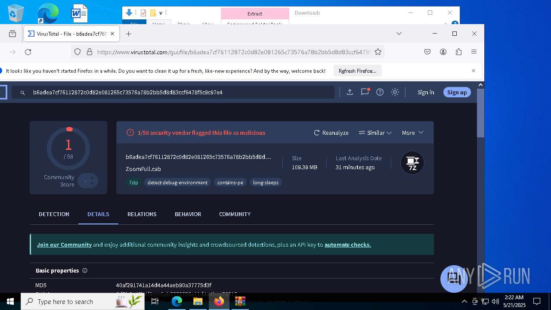Click the VirusTotal upload file icon
Image resolution: width=551 pixels, height=310 pixels.
(350, 92)
